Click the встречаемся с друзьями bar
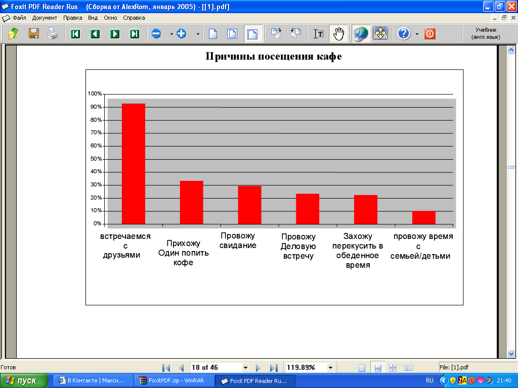Screen dimensions: 518x388 tap(134, 164)
